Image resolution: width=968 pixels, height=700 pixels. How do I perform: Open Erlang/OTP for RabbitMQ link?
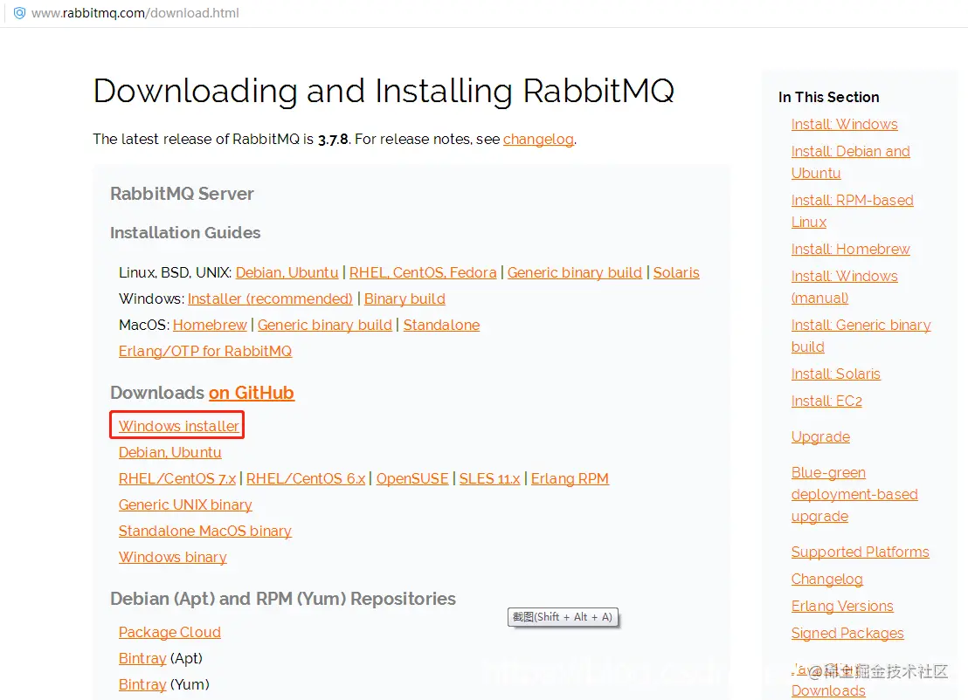click(205, 351)
